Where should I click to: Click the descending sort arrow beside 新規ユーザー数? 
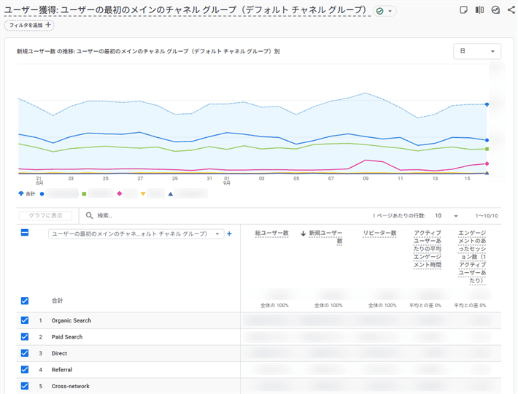pyautogui.click(x=303, y=233)
